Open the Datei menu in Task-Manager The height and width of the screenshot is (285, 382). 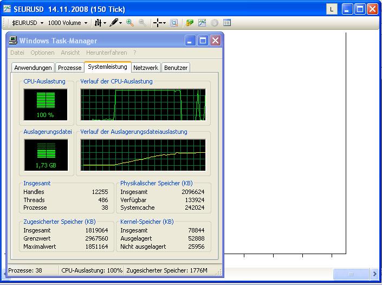17,53
